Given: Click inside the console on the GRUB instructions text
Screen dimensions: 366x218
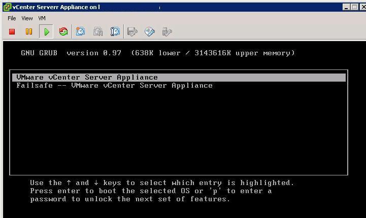Looking at the screenshot, I should click(162, 191).
